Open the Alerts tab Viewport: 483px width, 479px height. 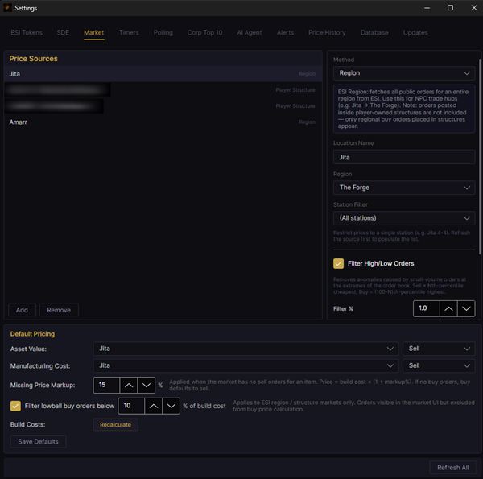pos(285,33)
